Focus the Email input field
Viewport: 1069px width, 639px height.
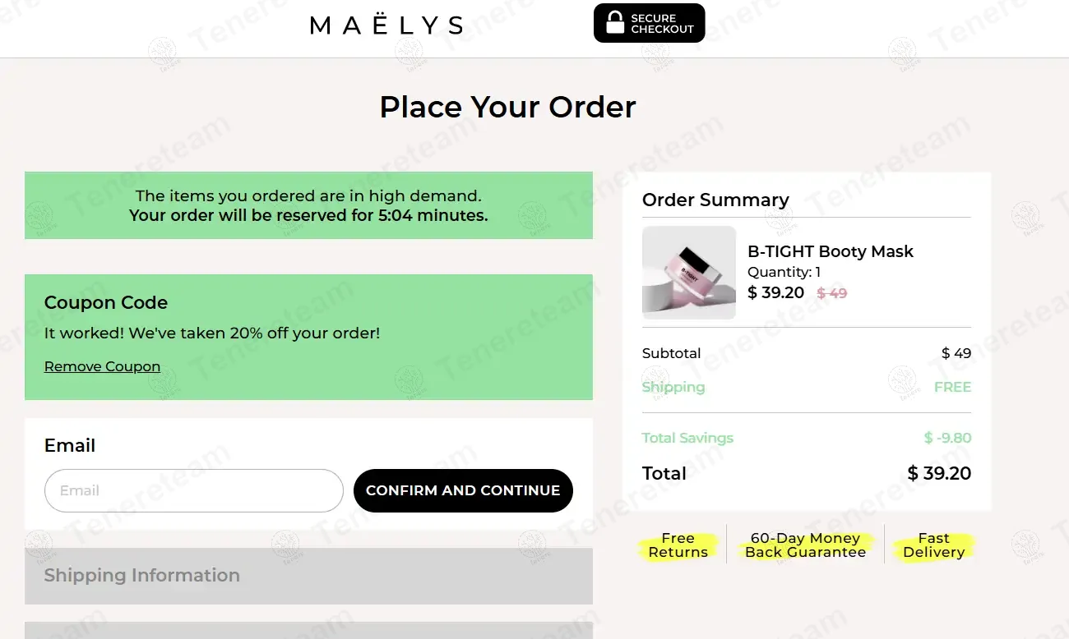tap(193, 490)
